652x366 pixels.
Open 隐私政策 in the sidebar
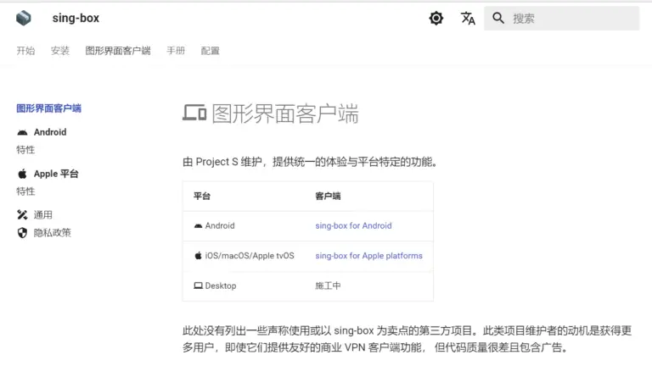52,232
